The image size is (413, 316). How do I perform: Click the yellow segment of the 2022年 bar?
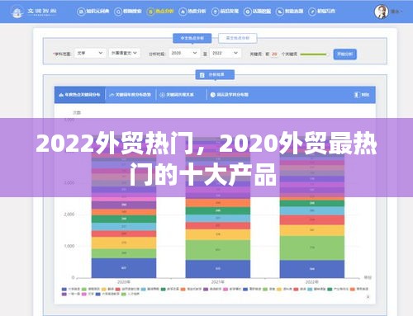click(x=312, y=230)
